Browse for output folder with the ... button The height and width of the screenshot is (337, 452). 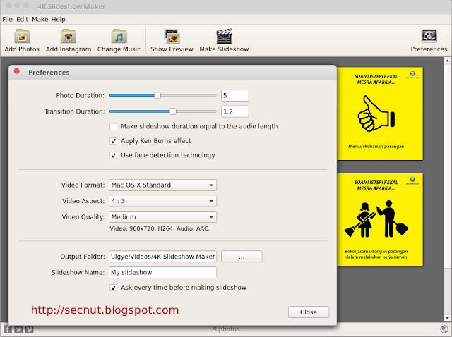[242, 257]
